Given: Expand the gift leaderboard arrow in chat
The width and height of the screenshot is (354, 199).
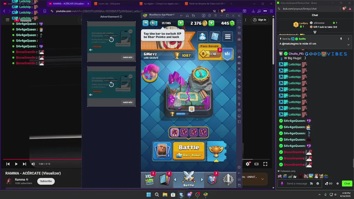Looking at the screenshot, I should [x=315, y=32].
